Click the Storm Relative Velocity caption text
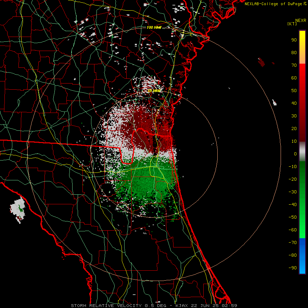This screenshot has width=308, height=308. coord(154,306)
